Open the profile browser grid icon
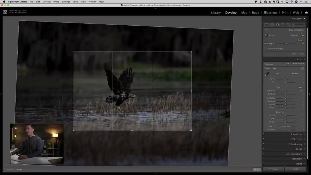This screenshot has width=311, height=175. click(302, 68)
